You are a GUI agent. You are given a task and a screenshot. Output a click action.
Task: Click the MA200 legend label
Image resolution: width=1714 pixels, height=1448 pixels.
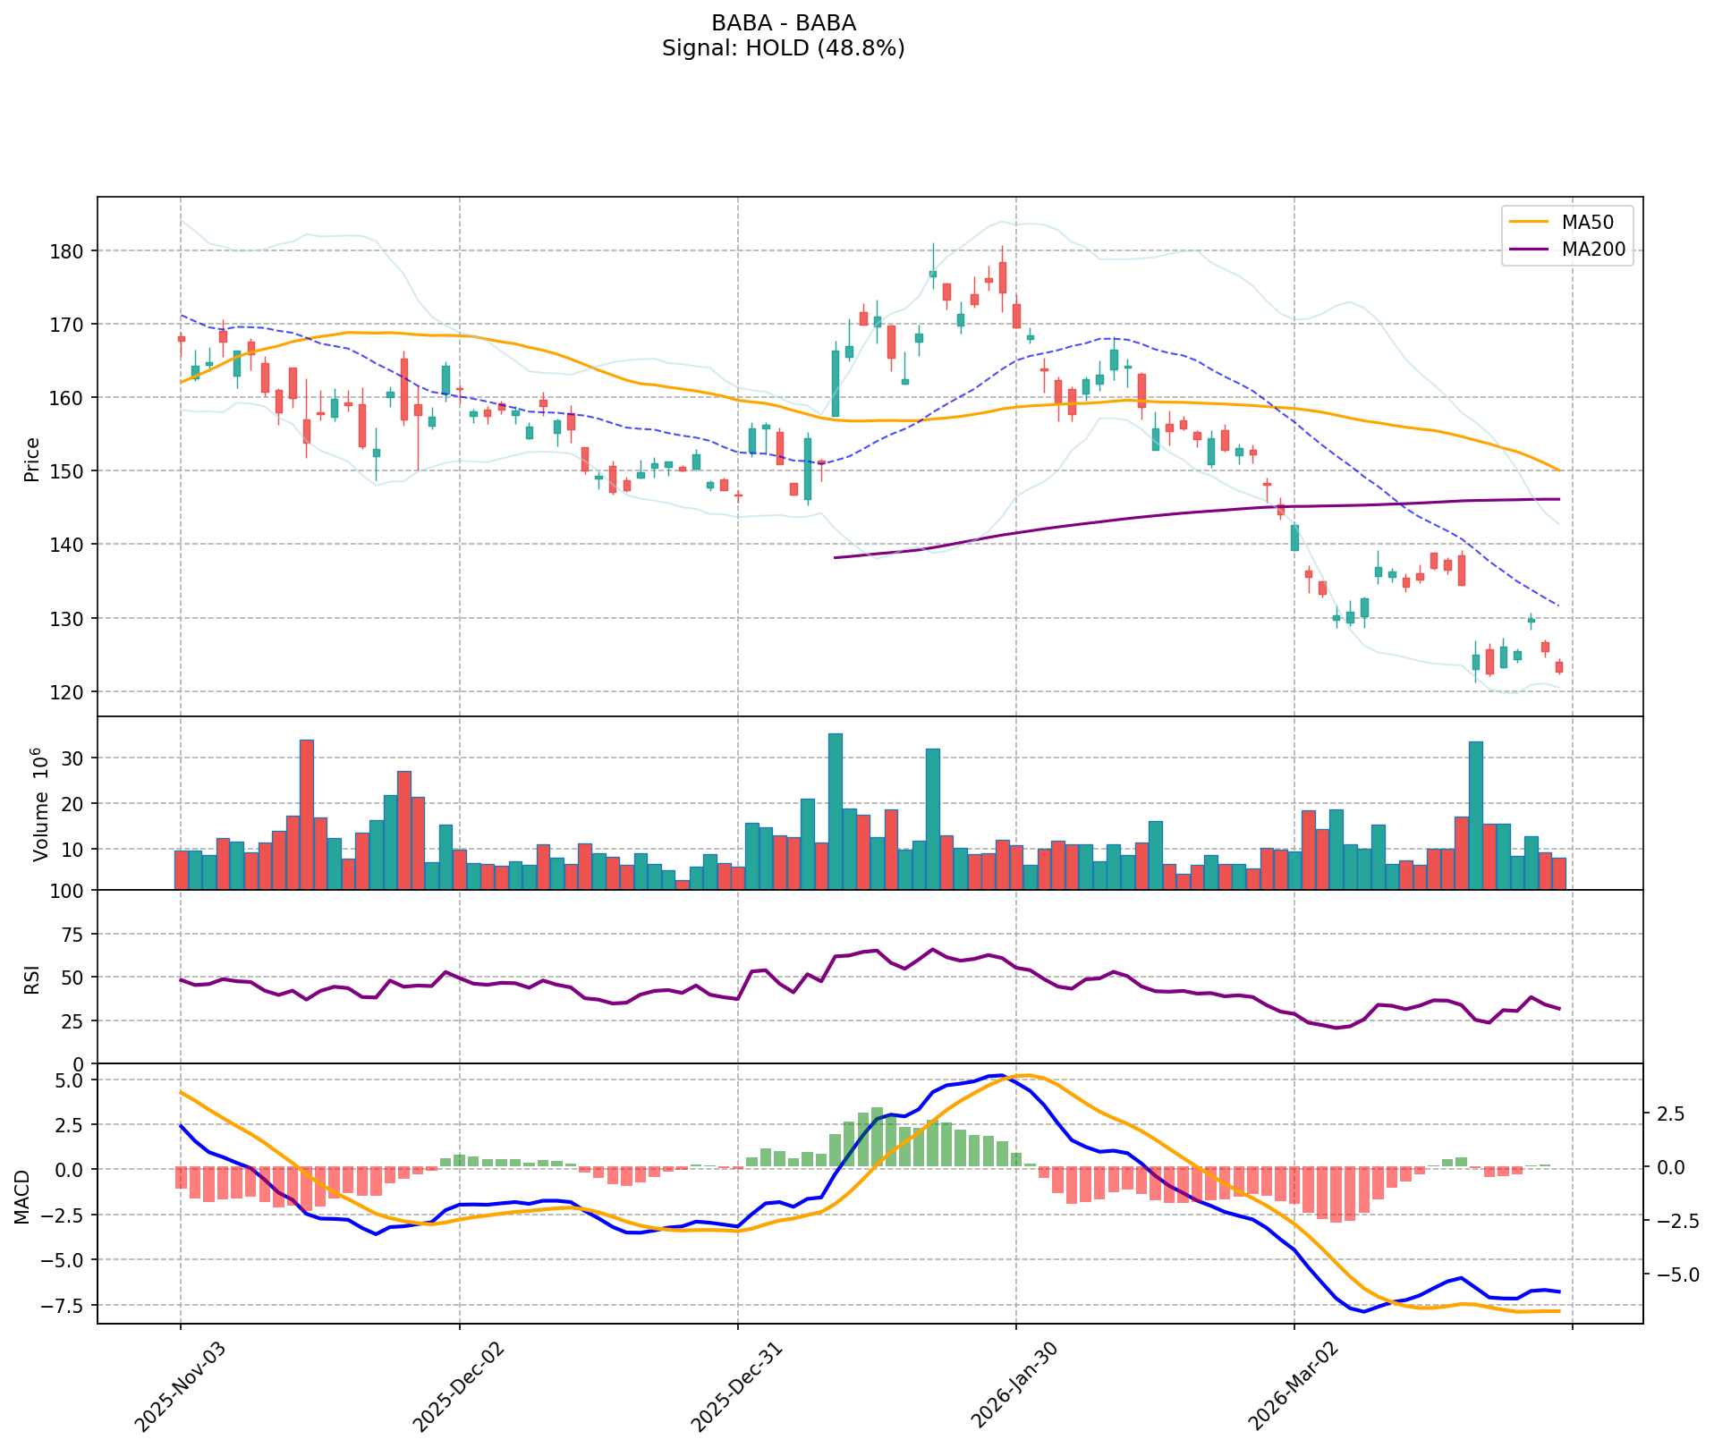pyautogui.click(x=1592, y=250)
